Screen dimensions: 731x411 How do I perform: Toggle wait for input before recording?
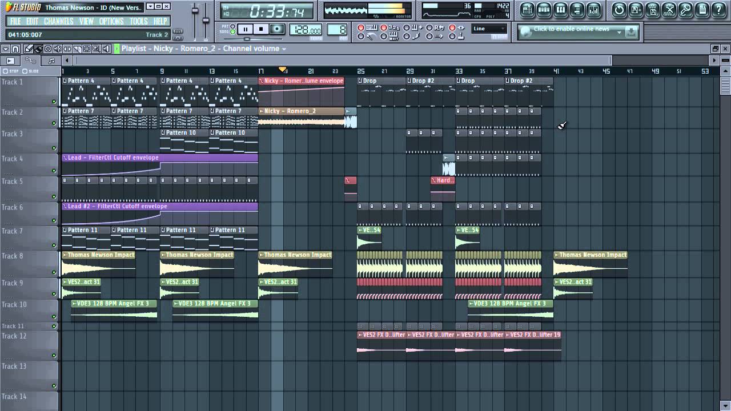coord(384,37)
